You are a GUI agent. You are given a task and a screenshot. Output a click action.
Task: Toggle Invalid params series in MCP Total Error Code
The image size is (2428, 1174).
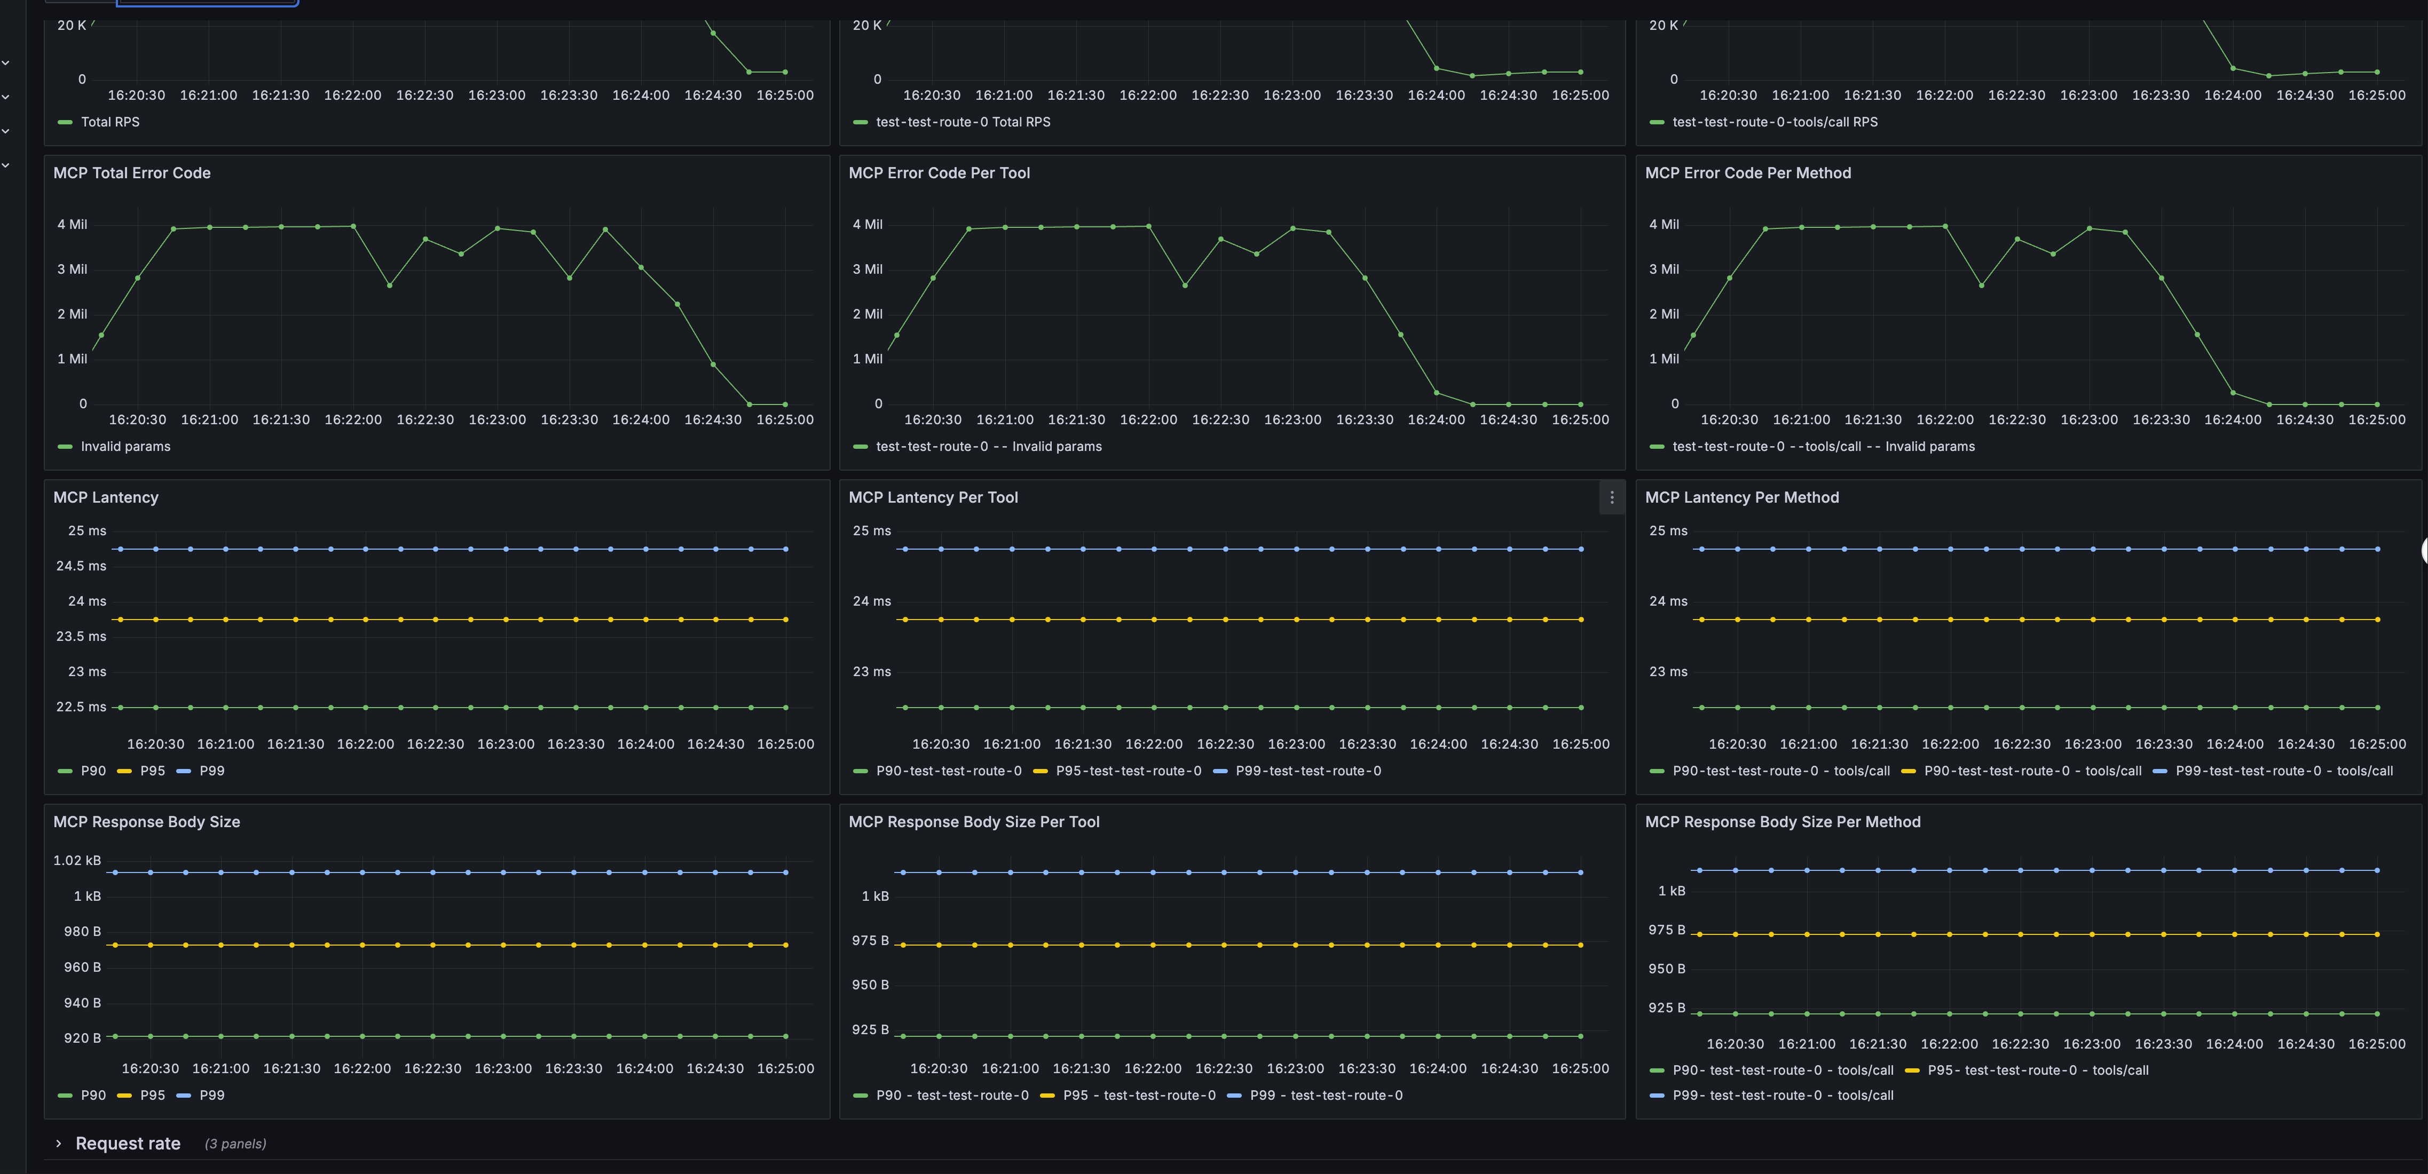[x=125, y=447]
